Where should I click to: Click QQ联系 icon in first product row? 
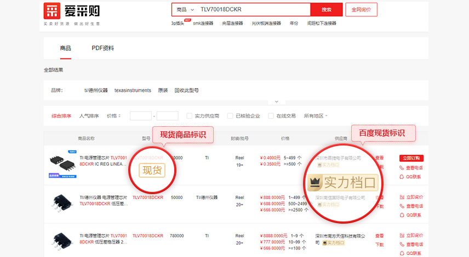click(402, 177)
